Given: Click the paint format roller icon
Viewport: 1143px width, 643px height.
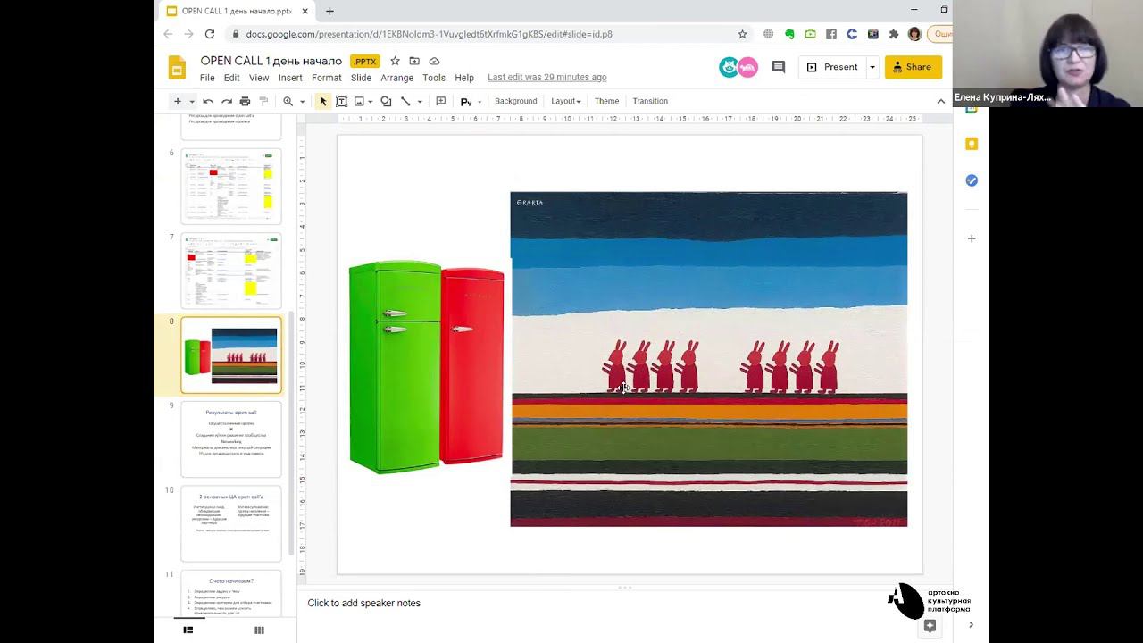Looking at the screenshot, I should tap(263, 102).
